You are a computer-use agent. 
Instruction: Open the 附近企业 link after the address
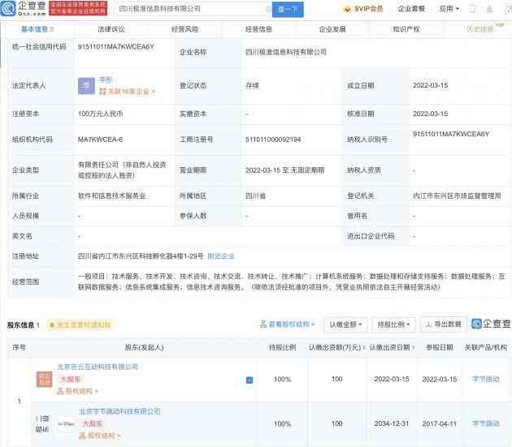coord(221,256)
